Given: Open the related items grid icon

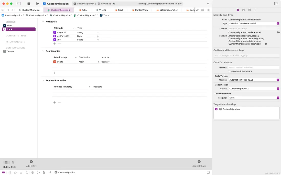Looking at the screenshot, I should pyautogui.click(x=3, y=10).
